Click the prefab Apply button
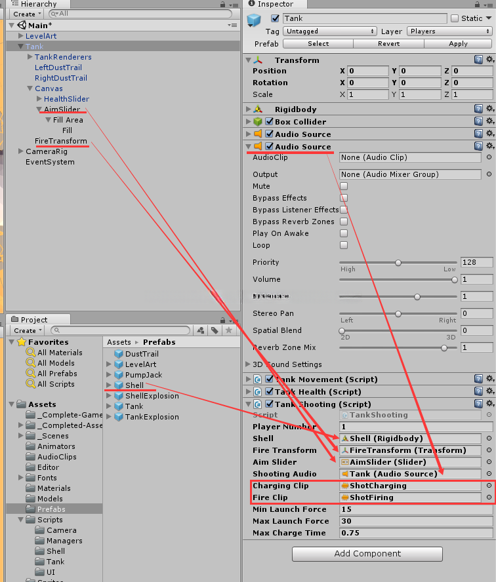The height and width of the screenshot is (582, 496). [458, 43]
